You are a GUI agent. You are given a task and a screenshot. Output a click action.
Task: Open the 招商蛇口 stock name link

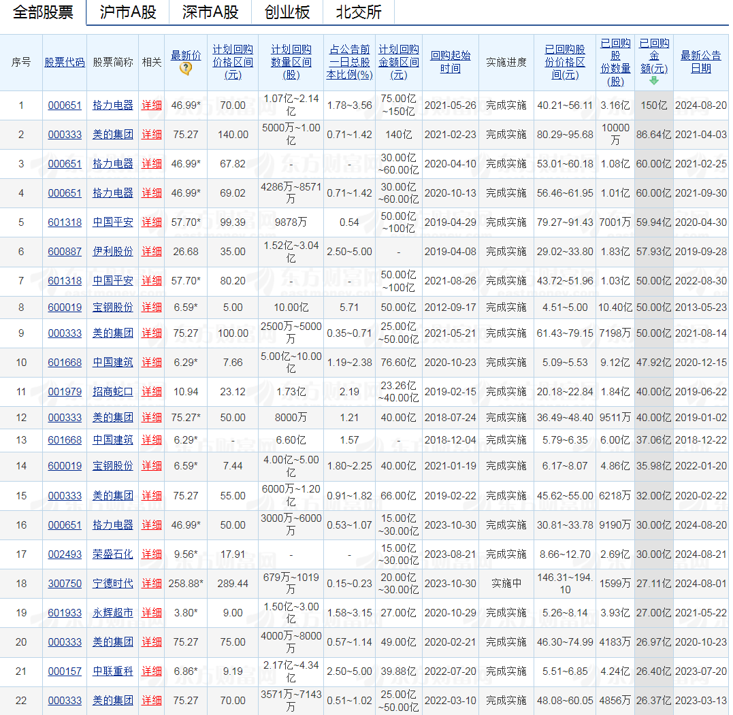coord(112,392)
